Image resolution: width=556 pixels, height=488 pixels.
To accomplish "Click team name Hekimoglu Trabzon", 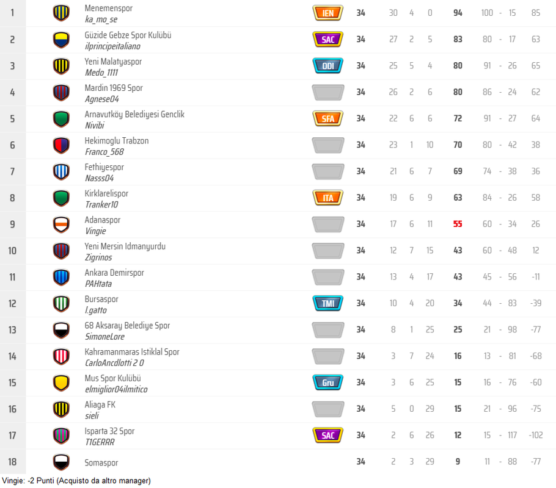I will tap(117, 140).
